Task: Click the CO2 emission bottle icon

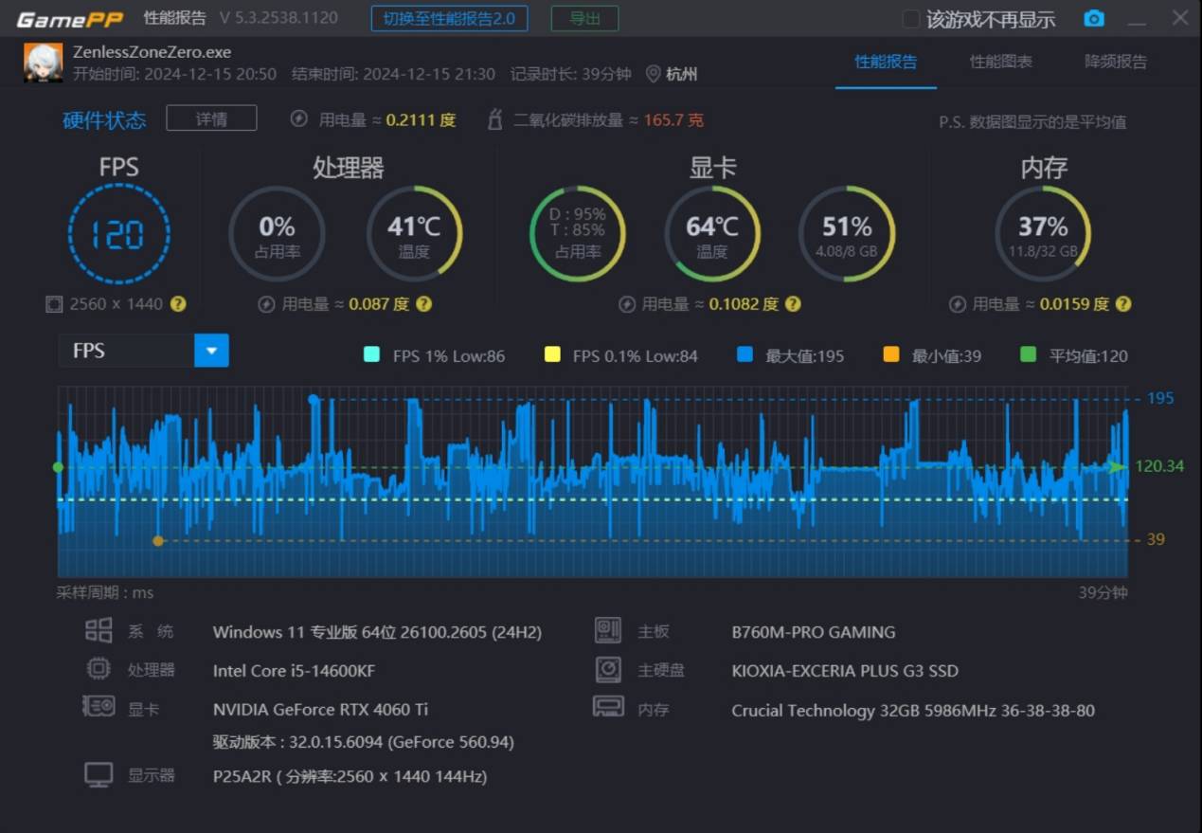Action: point(493,119)
